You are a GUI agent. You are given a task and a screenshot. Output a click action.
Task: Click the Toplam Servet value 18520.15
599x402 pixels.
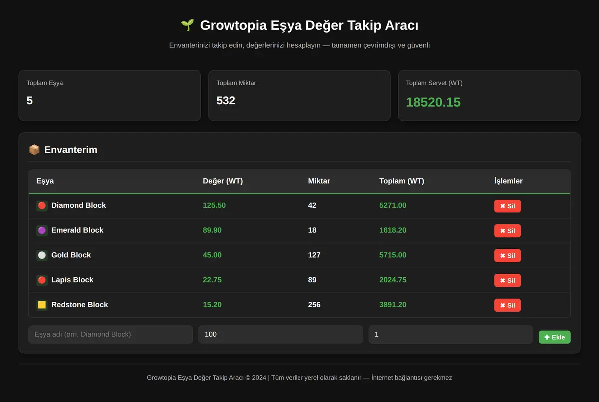(433, 102)
